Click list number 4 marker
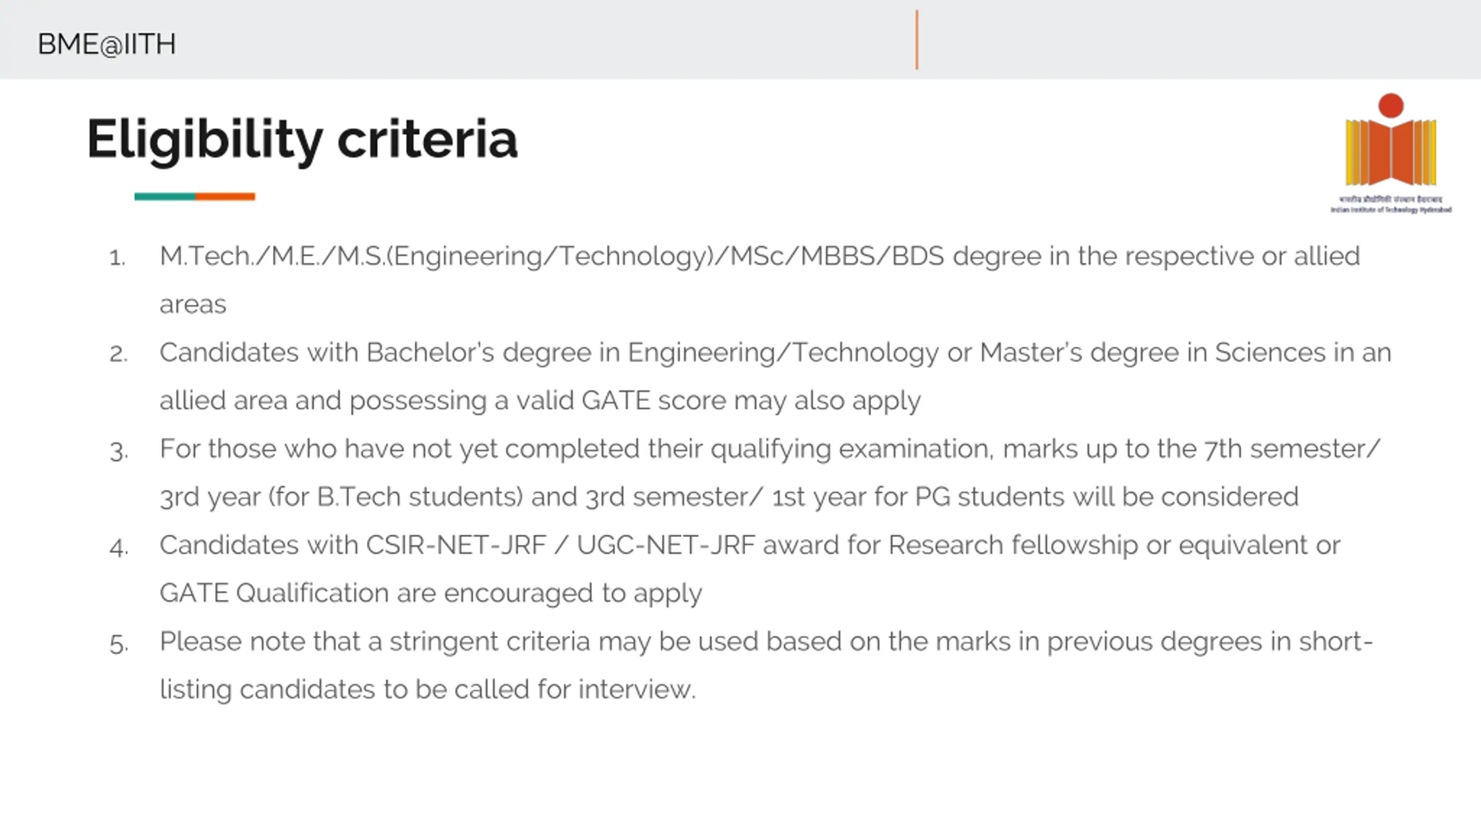1481x833 pixels. pyautogui.click(x=119, y=547)
